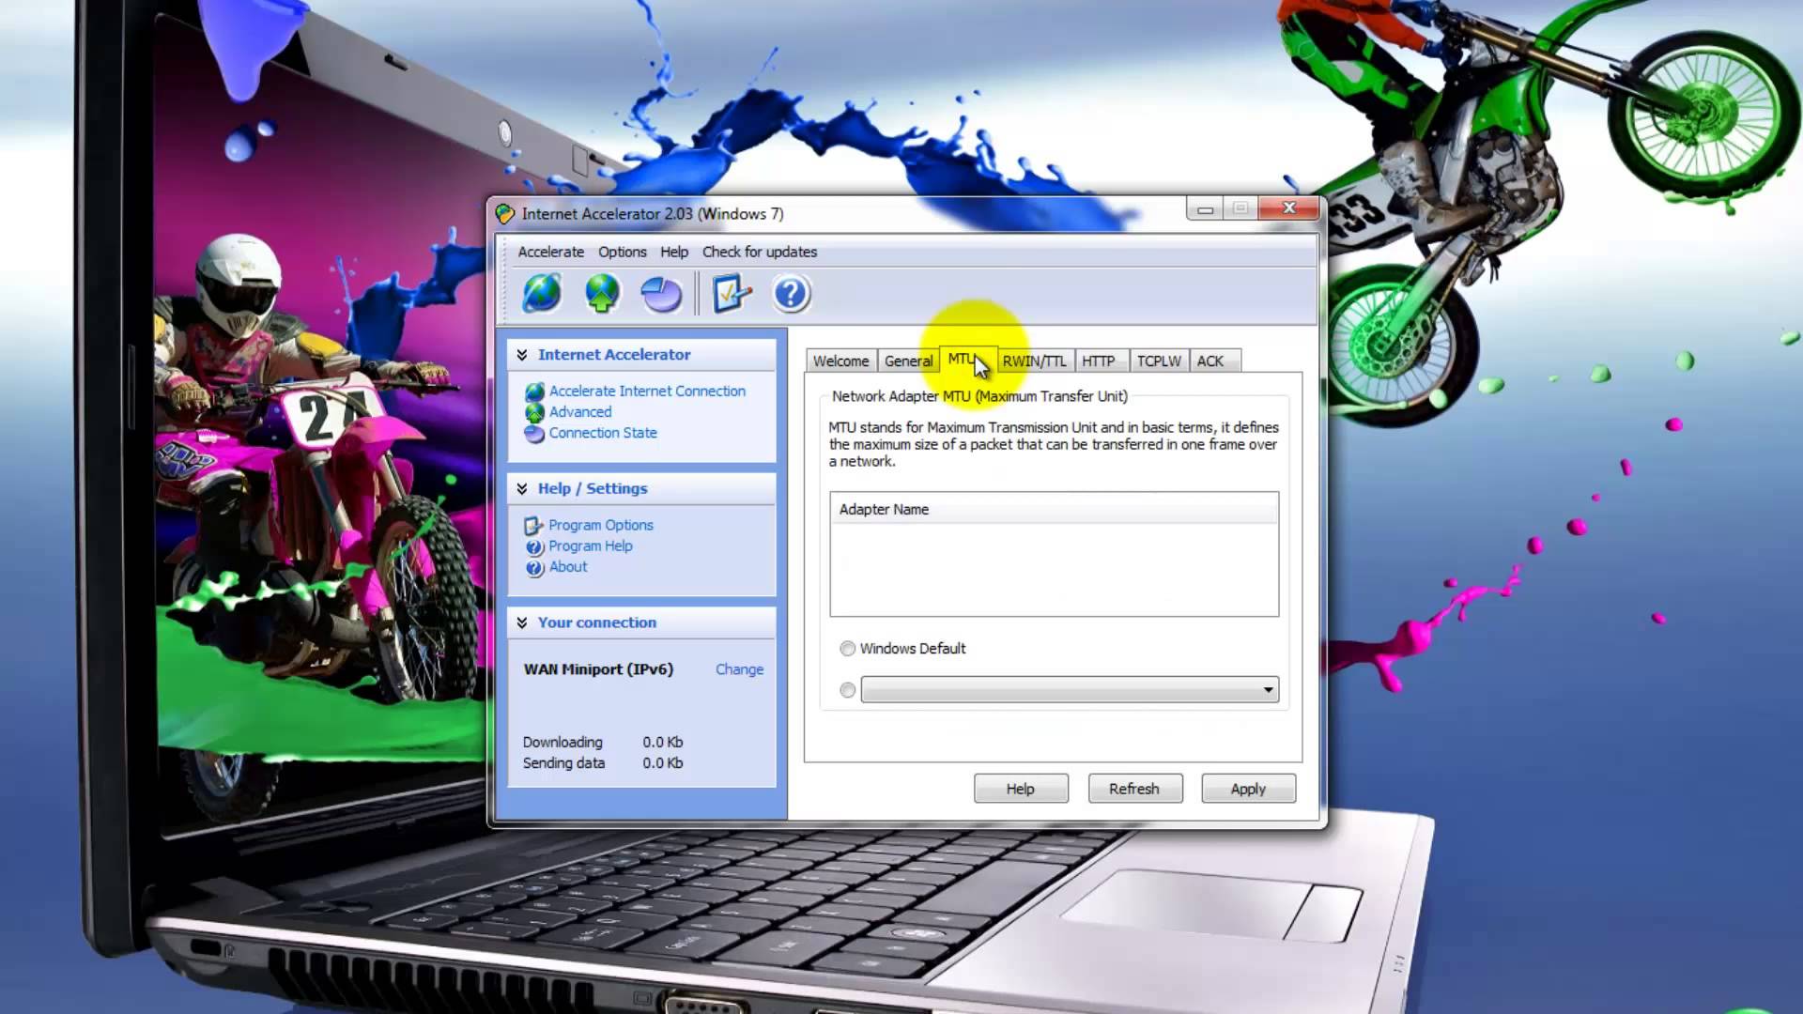Click the WAN Miniport (IPv6) connection name
The width and height of the screenshot is (1803, 1014).
click(599, 669)
